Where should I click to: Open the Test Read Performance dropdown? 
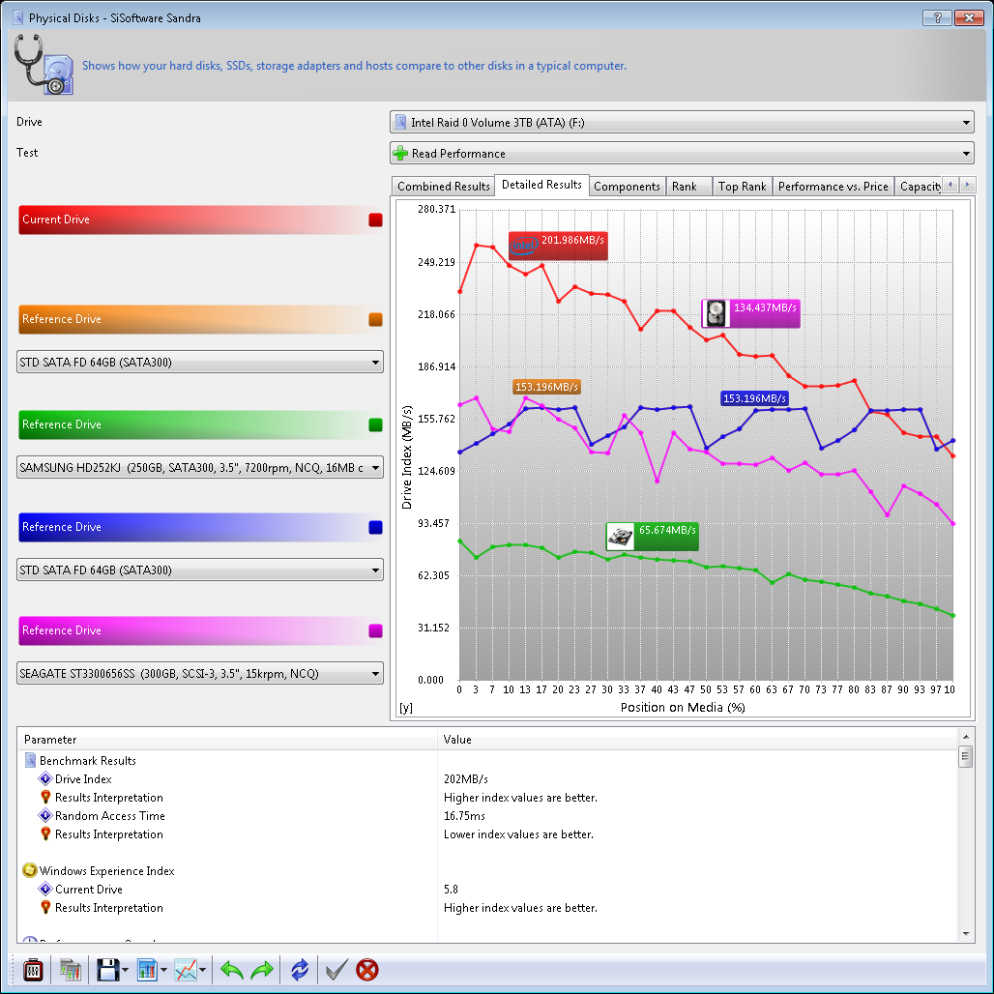point(682,154)
